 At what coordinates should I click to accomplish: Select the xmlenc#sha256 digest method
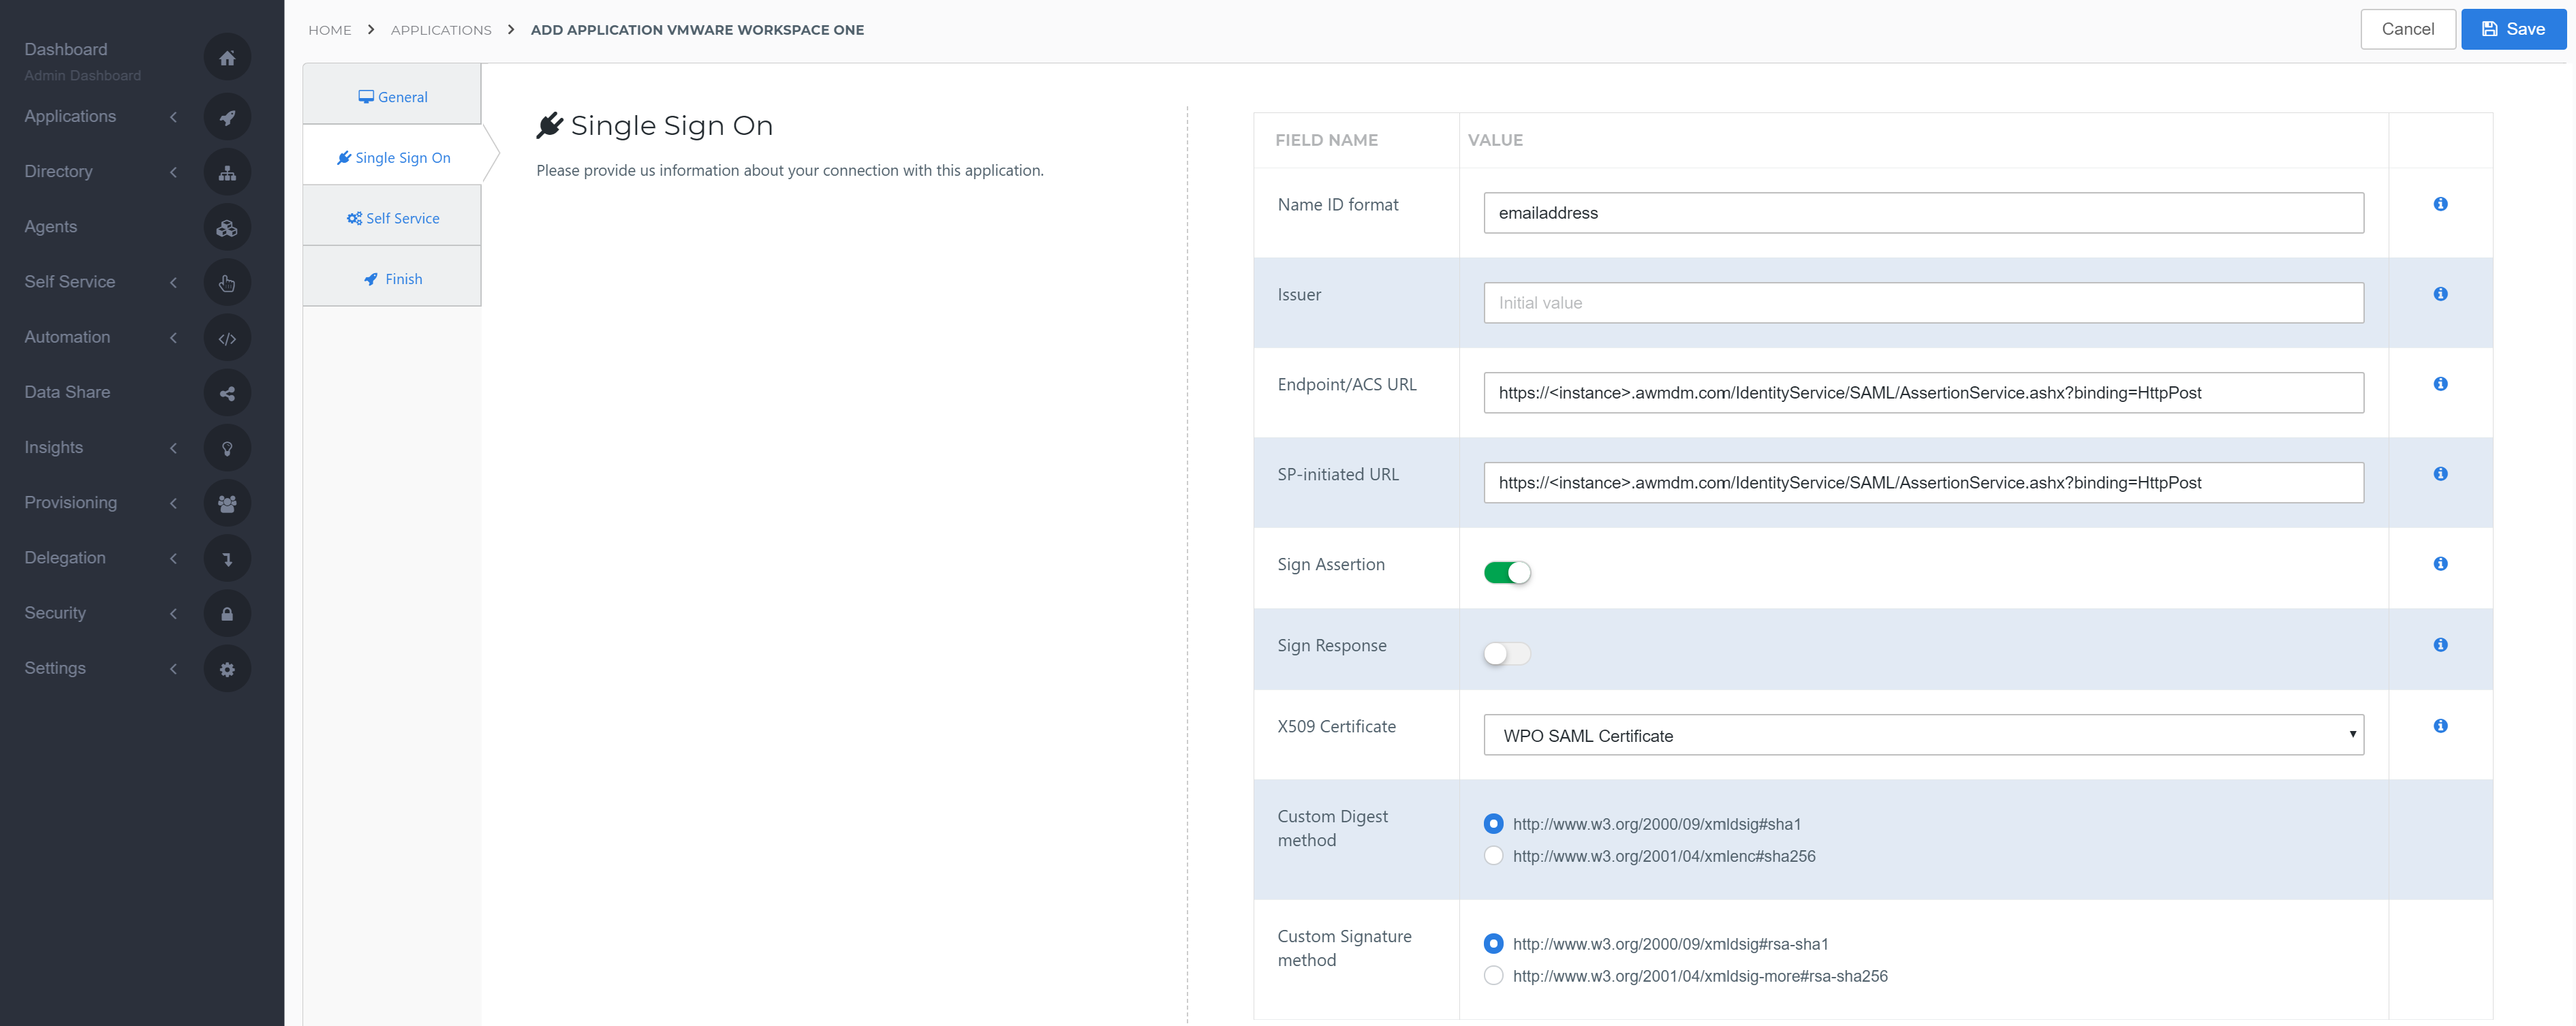pyautogui.click(x=1493, y=856)
